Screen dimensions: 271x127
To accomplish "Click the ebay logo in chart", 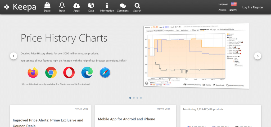I will click(x=213, y=30).
